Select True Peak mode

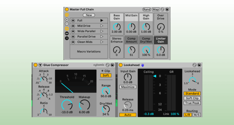(x=192, y=103)
